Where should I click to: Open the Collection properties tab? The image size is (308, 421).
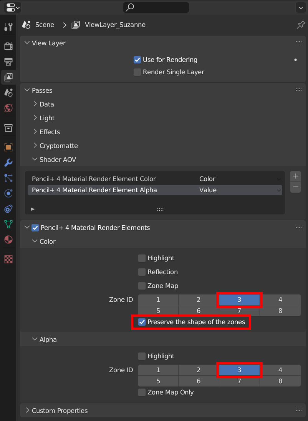[8, 128]
